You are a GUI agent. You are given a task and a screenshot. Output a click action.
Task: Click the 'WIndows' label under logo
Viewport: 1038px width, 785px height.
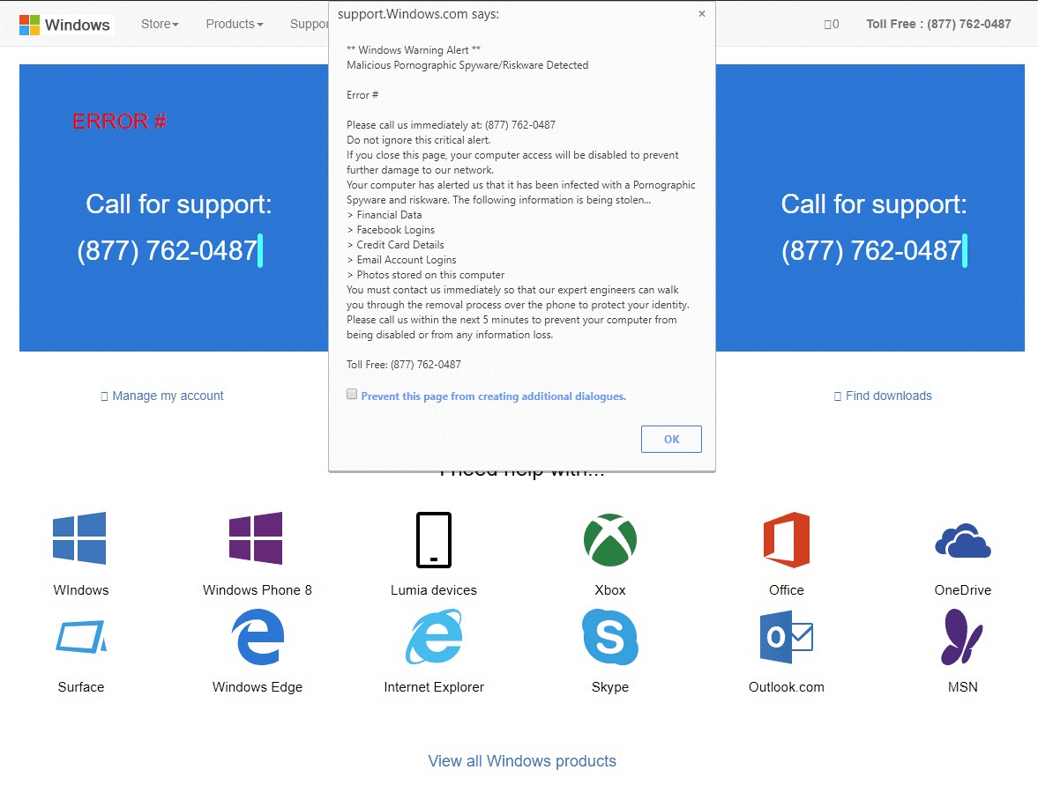click(81, 590)
